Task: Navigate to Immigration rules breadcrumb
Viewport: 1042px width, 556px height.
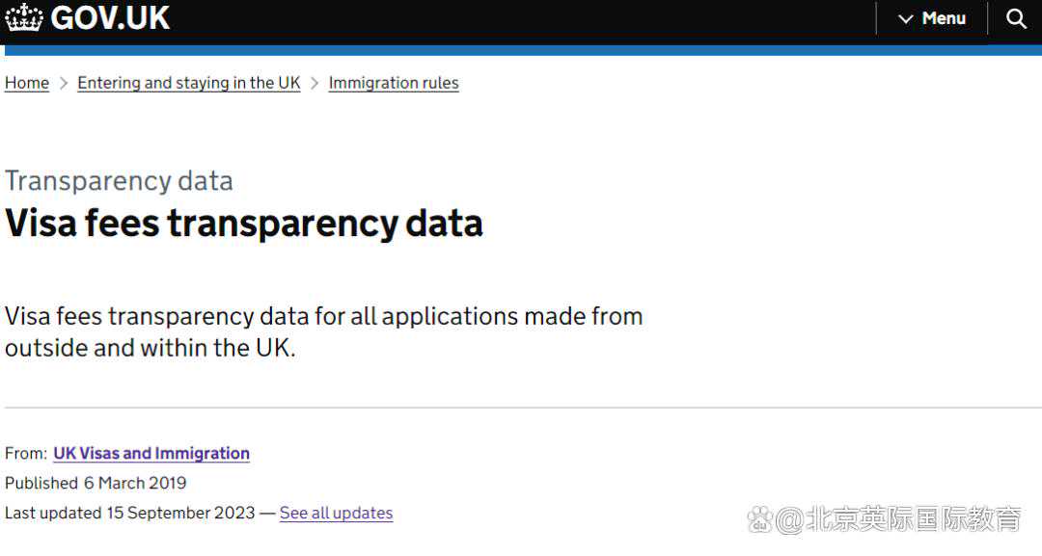Action: tap(394, 83)
